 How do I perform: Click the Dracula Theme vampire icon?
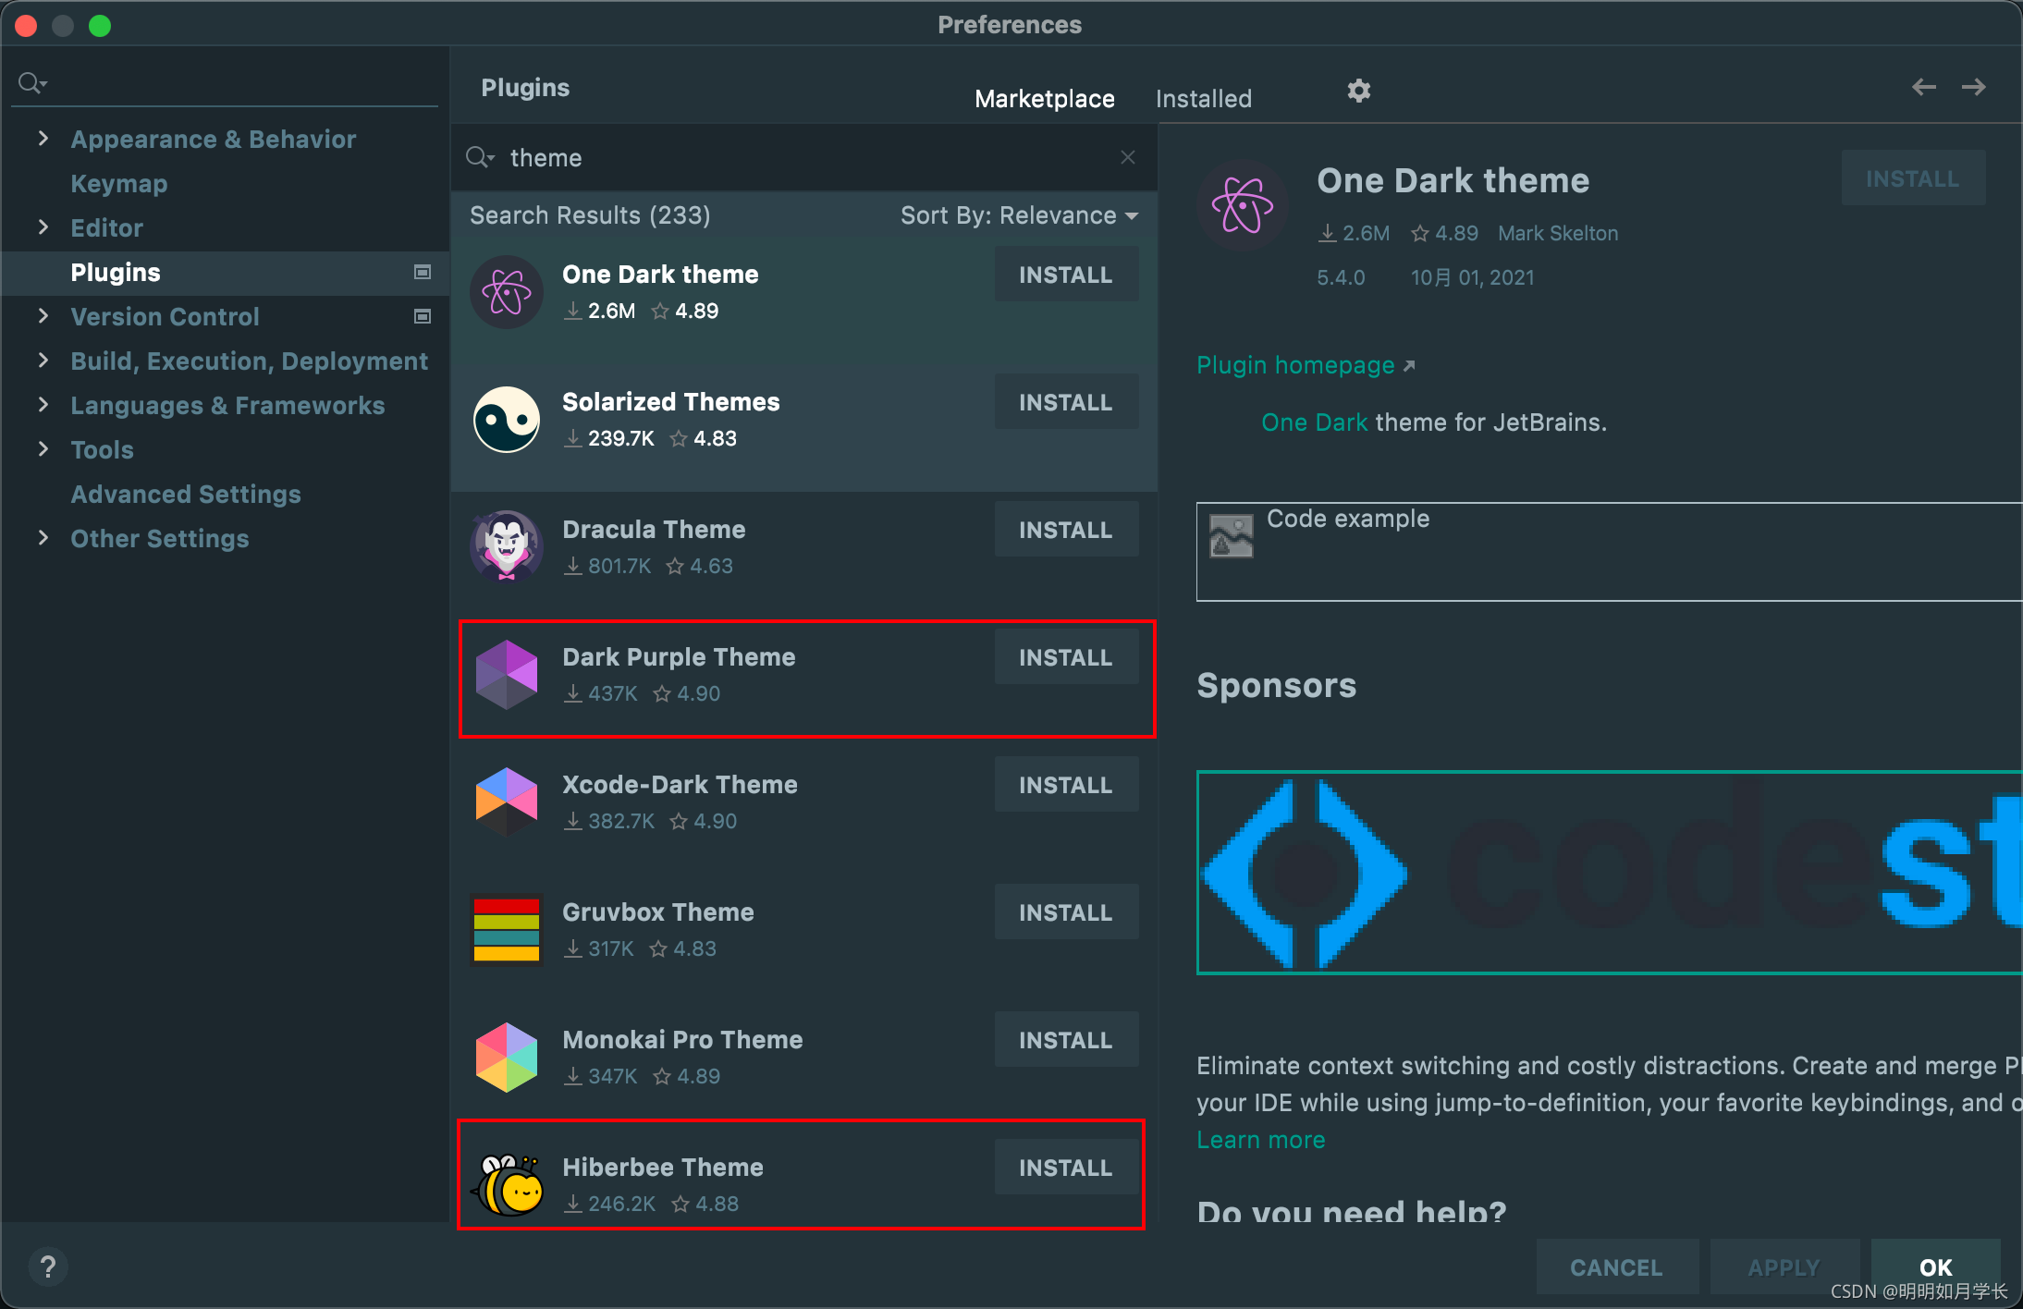(506, 546)
